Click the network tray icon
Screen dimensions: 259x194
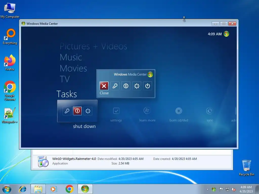(227, 189)
